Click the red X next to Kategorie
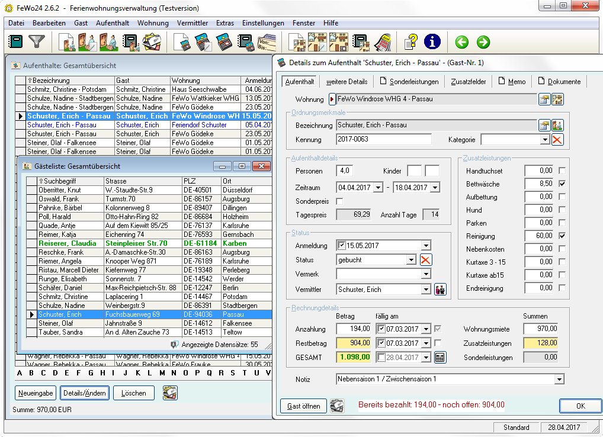The width and height of the screenshot is (603, 437). point(557,140)
